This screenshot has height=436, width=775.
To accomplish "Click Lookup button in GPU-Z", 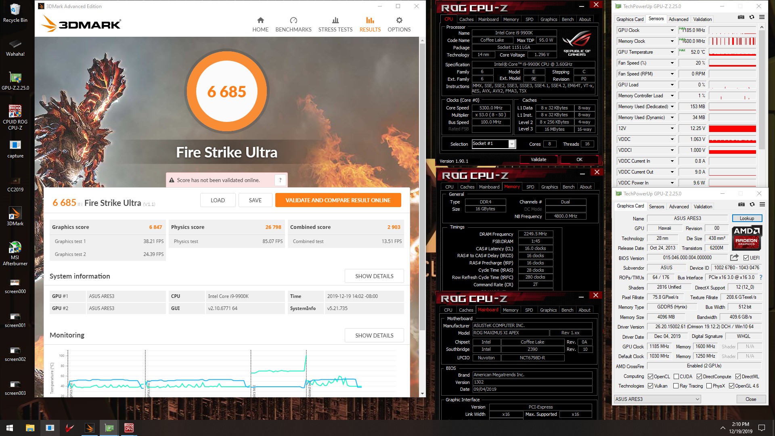I will (x=747, y=218).
